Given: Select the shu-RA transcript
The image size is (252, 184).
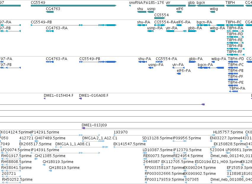Looking at the screenshot, I should [x=142, y=25].
